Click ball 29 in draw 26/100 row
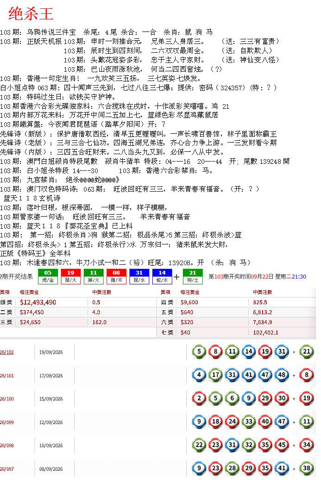 265,398
